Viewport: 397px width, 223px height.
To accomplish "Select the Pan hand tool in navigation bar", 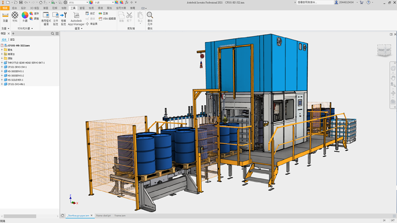I will pyautogui.click(x=393, y=77).
